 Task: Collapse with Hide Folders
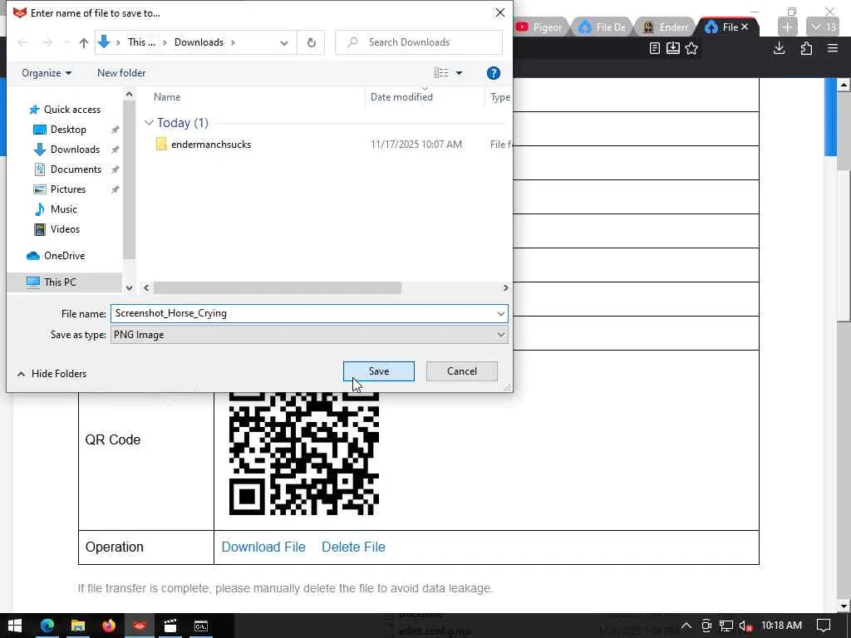tap(52, 374)
